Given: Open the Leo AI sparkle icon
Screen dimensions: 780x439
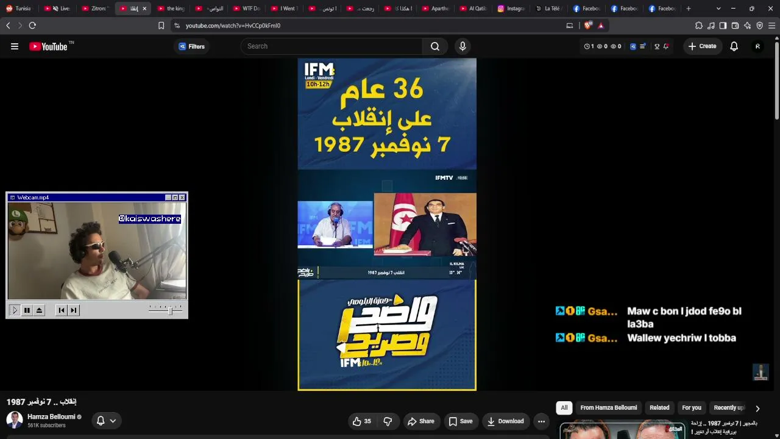Looking at the screenshot, I should pyautogui.click(x=747, y=26).
